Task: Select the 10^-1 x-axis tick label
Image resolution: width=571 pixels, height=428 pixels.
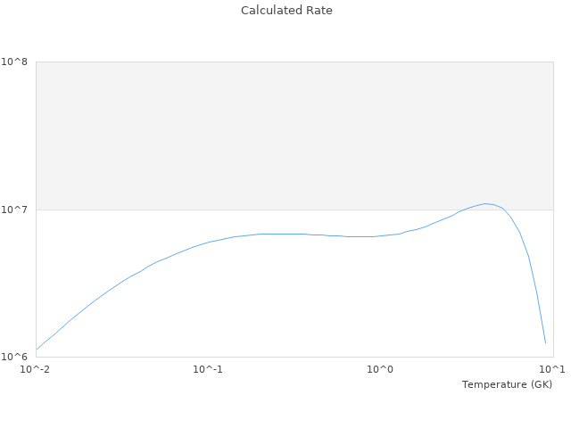Action: [x=208, y=369]
